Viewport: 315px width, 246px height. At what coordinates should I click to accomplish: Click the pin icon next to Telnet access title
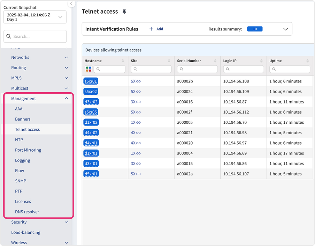pyautogui.click(x=124, y=12)
